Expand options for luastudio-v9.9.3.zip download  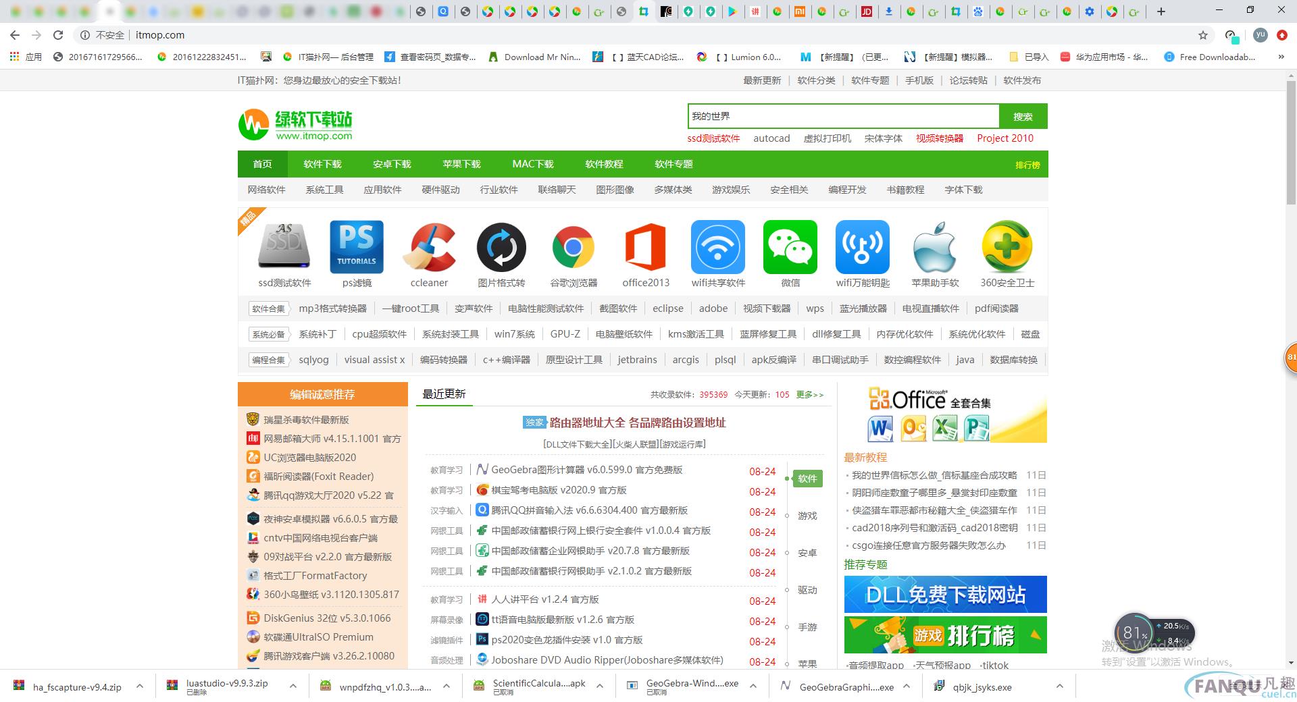(293, 686)
